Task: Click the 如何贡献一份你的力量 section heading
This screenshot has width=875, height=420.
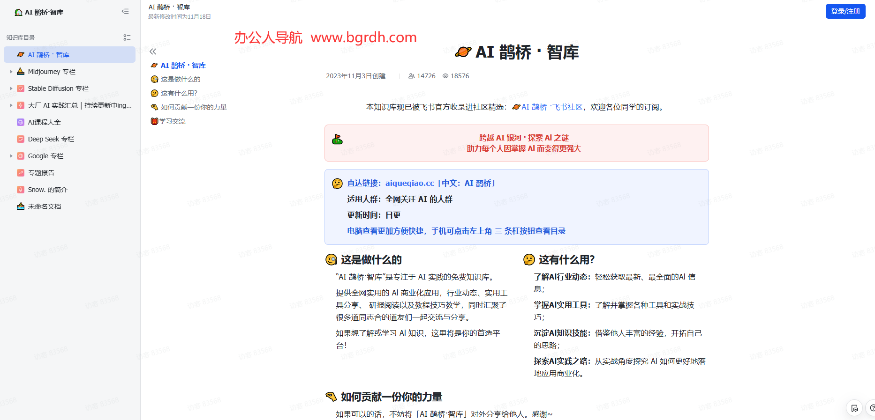Action: tap(392, 397)
